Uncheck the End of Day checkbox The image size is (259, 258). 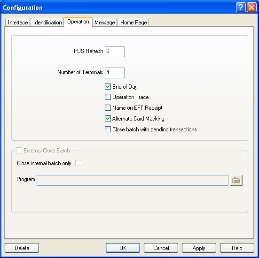point(108,87)
